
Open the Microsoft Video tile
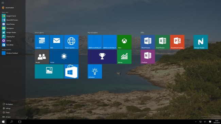point(110,42)
